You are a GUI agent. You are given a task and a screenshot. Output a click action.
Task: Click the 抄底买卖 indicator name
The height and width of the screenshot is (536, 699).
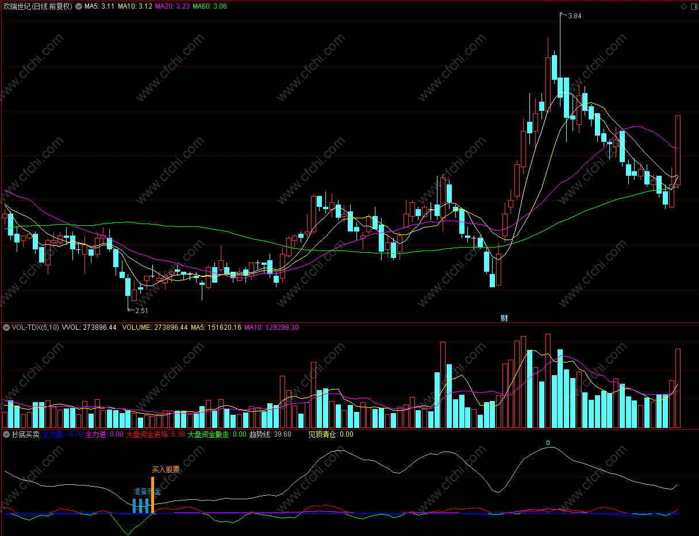click(x=26, y=434)
